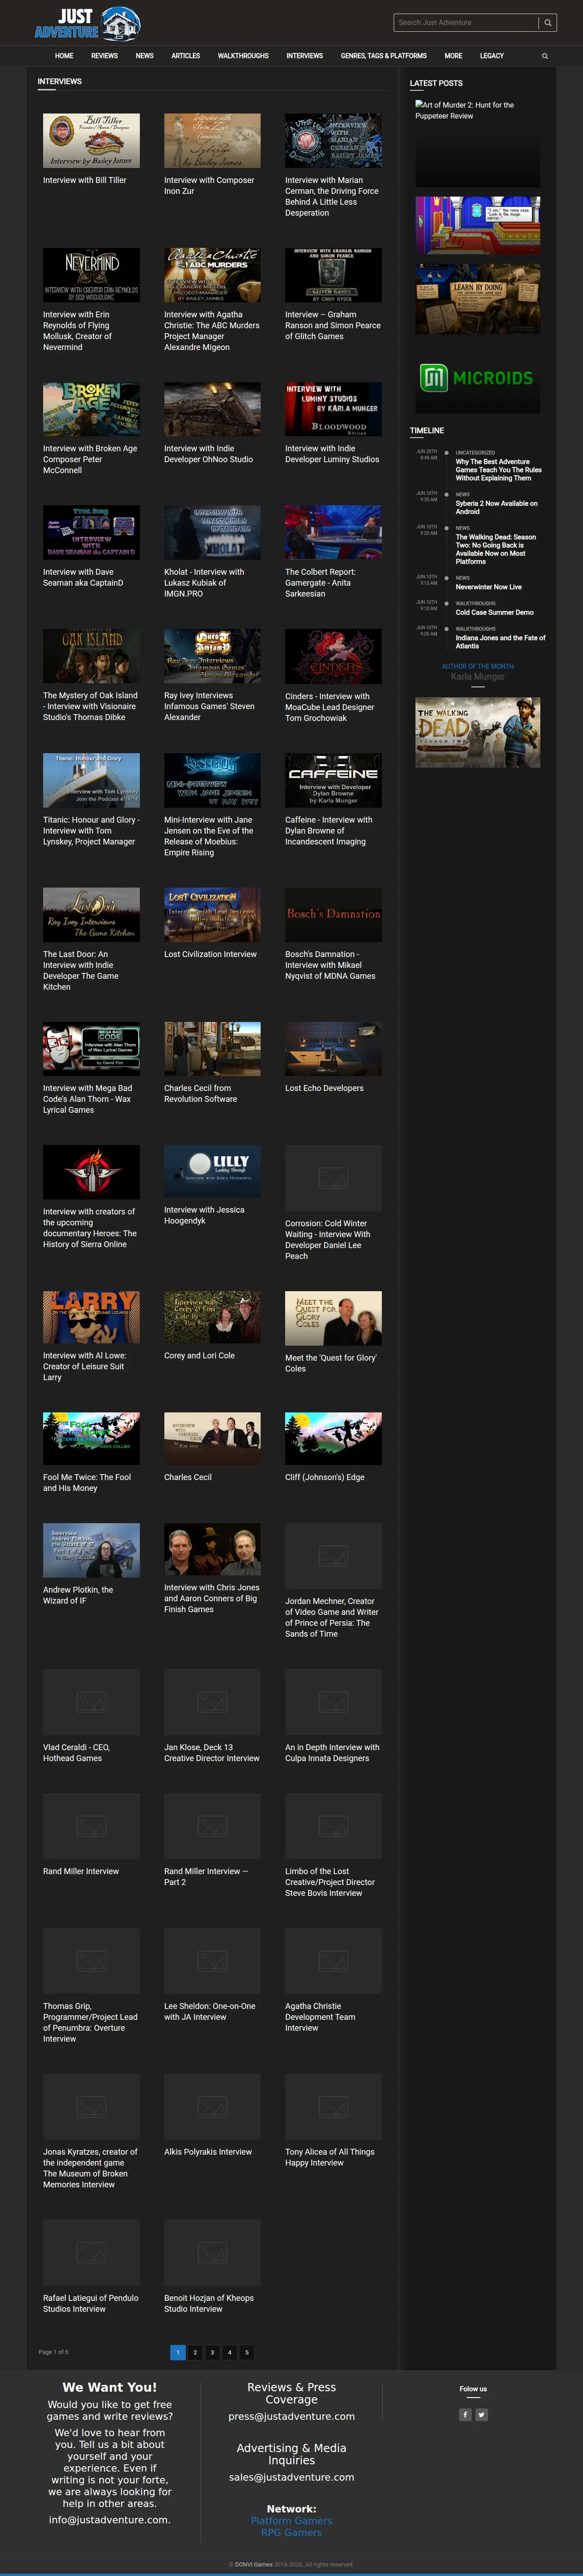Image resolution: width=583 pixels, height=2576 pixels.
Task: Open the Dave Seaman aka CaptainD interview
Action: [x=83, y=577]
